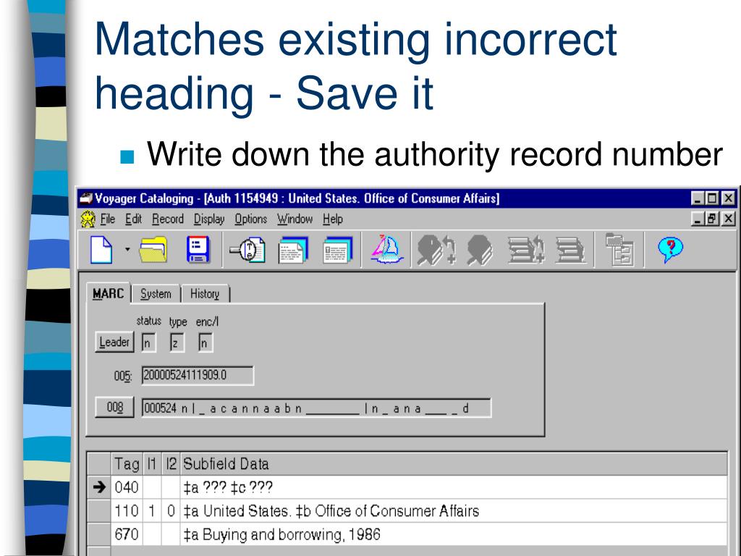Open the Edit menu

133,219
